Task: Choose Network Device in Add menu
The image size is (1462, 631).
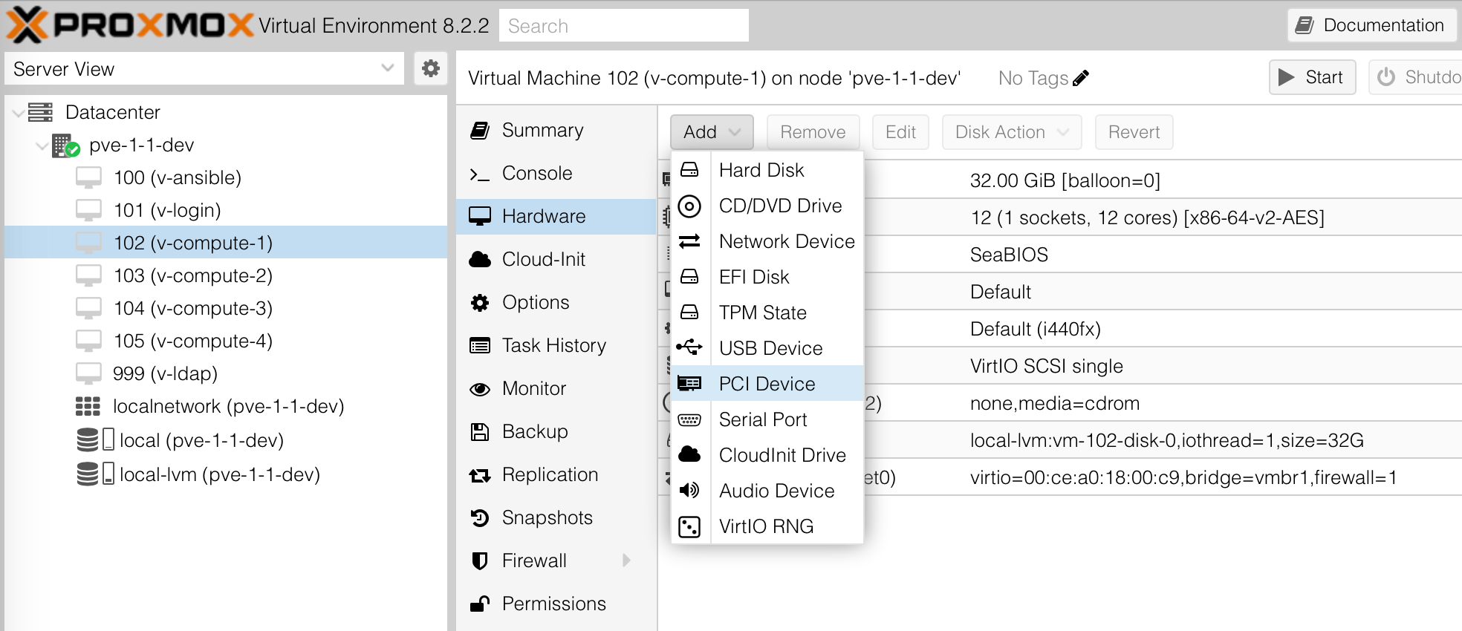Action: click(767, 241)
